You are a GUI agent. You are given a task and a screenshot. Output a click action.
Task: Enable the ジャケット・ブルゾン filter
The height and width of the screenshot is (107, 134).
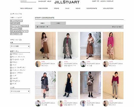[x=11, y=70]
